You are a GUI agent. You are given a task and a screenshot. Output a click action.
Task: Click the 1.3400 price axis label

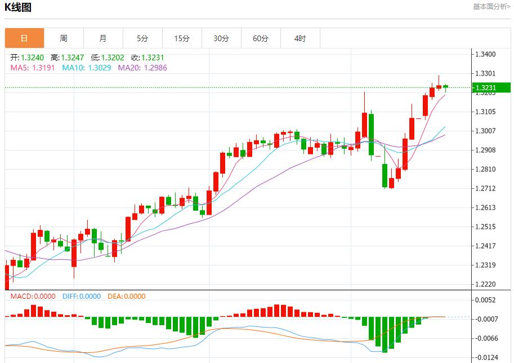pos(485,55)
